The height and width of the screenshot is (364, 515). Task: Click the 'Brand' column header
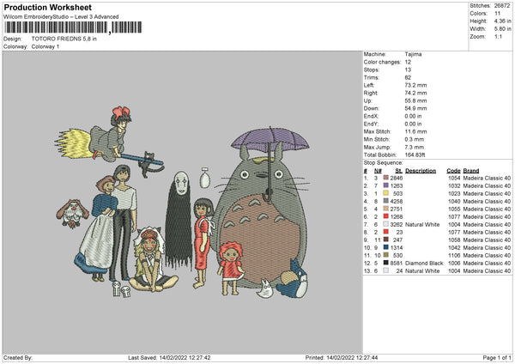pyautogui.click(x=471, y=171)
